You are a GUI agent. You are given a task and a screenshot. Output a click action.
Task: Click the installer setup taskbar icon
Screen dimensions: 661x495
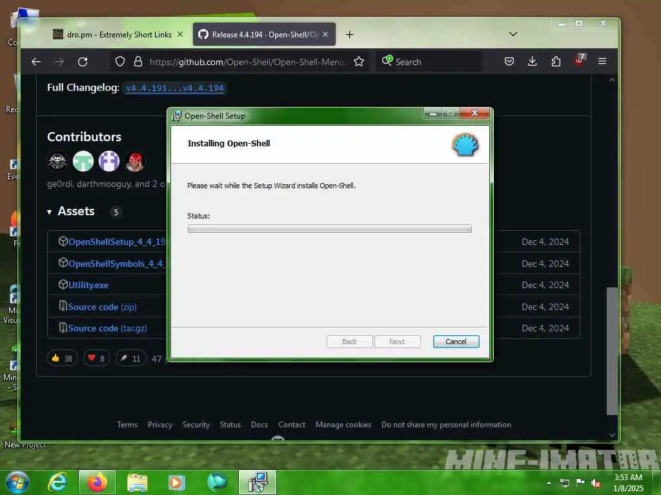[258, 482]
